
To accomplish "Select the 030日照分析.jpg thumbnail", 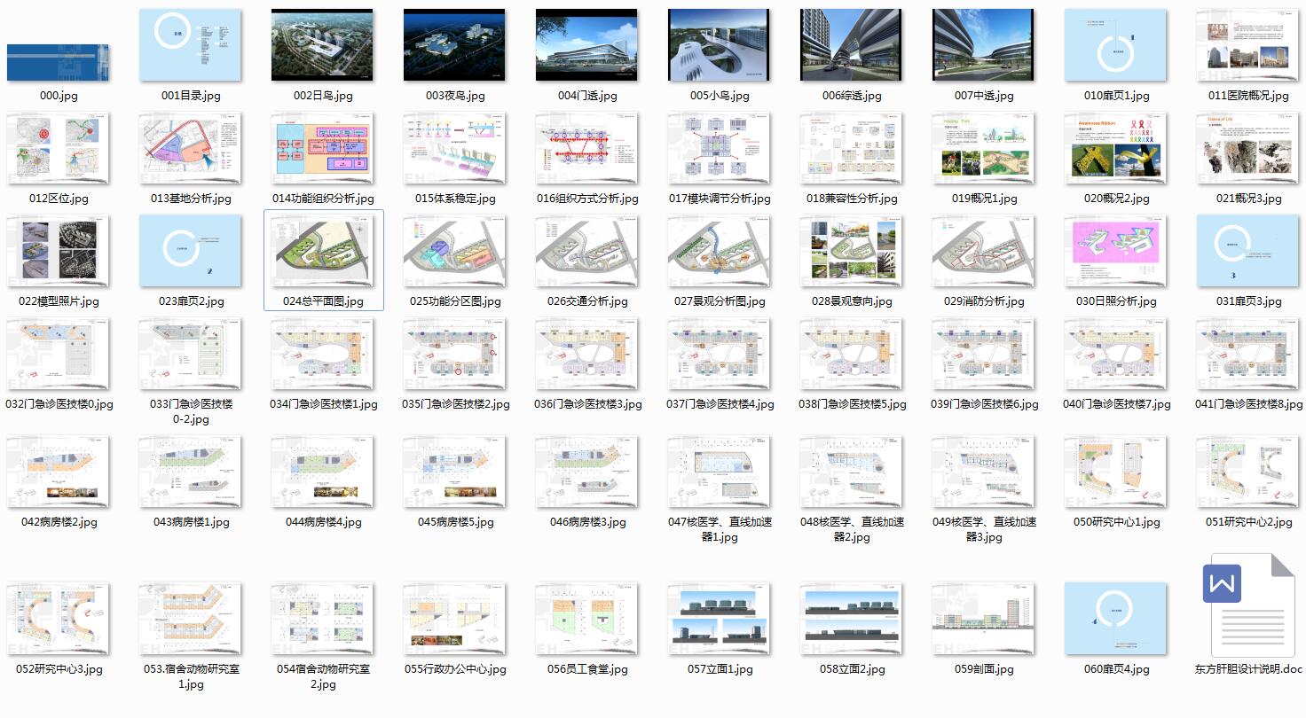I will click(x=1116, y=251).
